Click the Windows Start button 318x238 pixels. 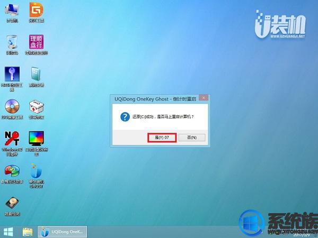point(8,232)
